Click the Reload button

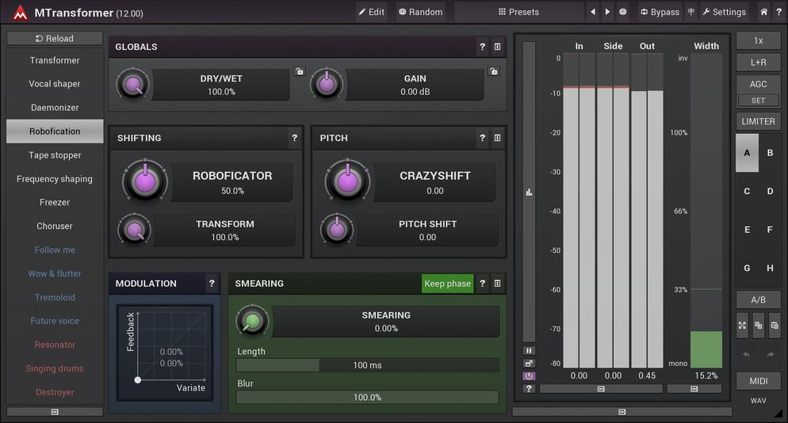click(55, 38)
